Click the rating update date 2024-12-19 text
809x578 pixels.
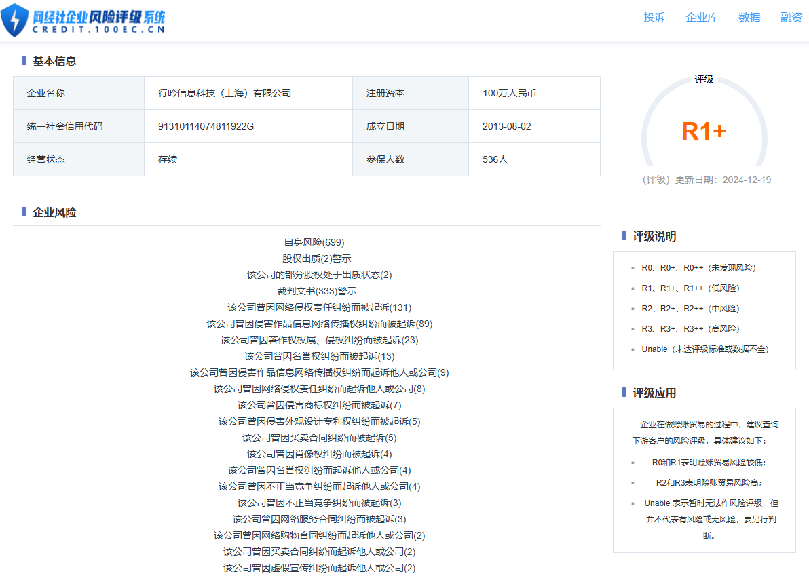(x=747, y=180)
